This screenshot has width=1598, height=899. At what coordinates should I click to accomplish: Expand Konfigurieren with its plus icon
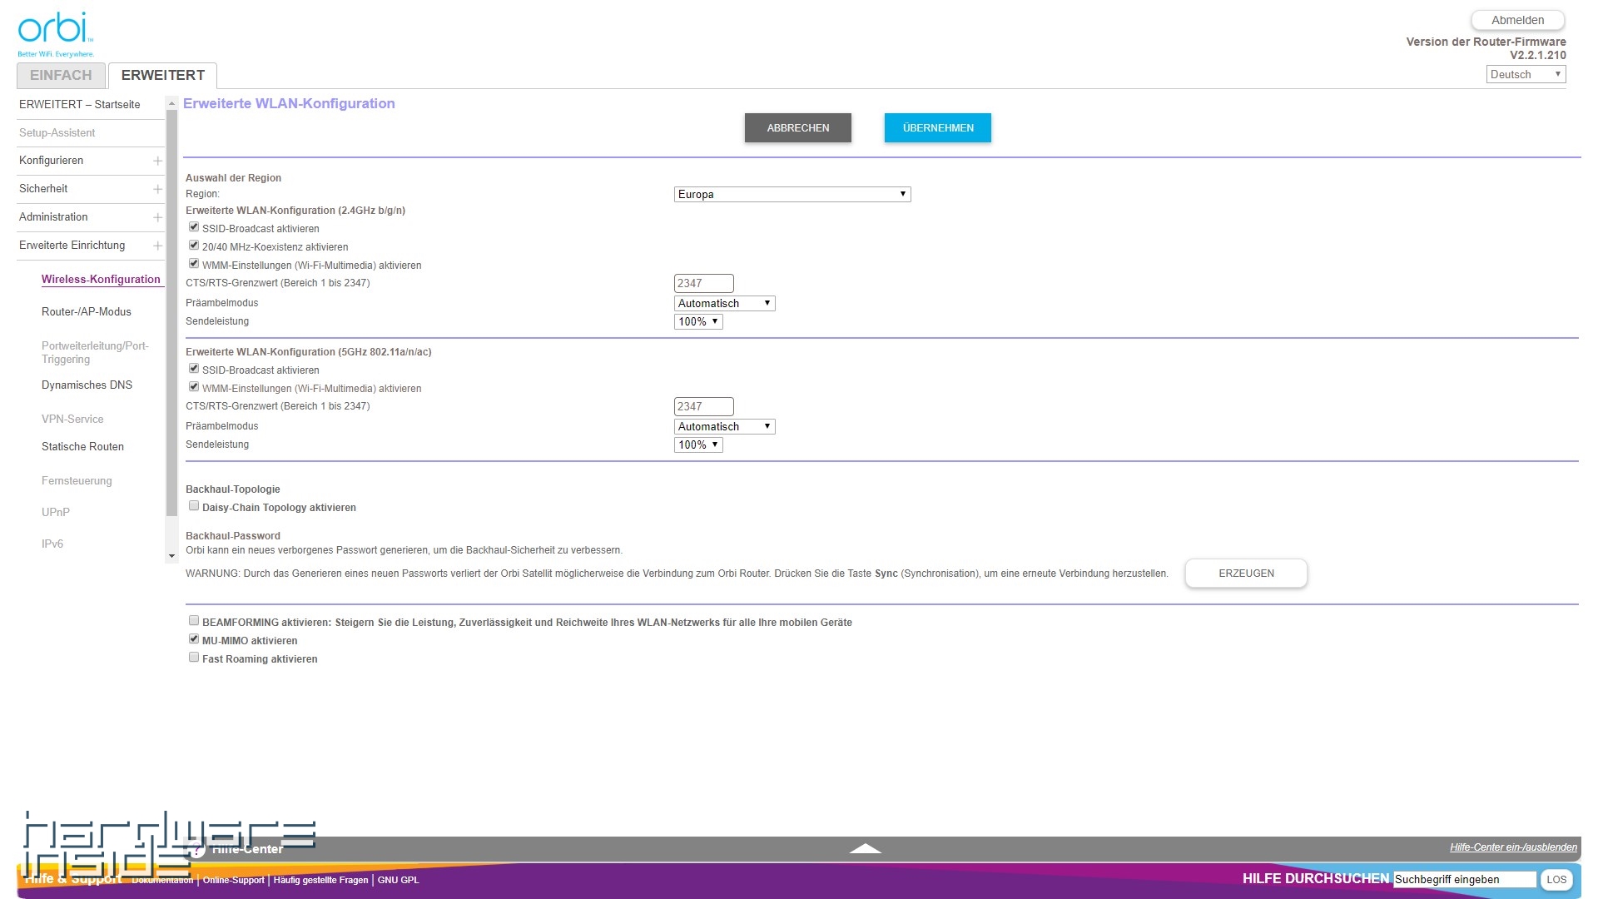157,161
